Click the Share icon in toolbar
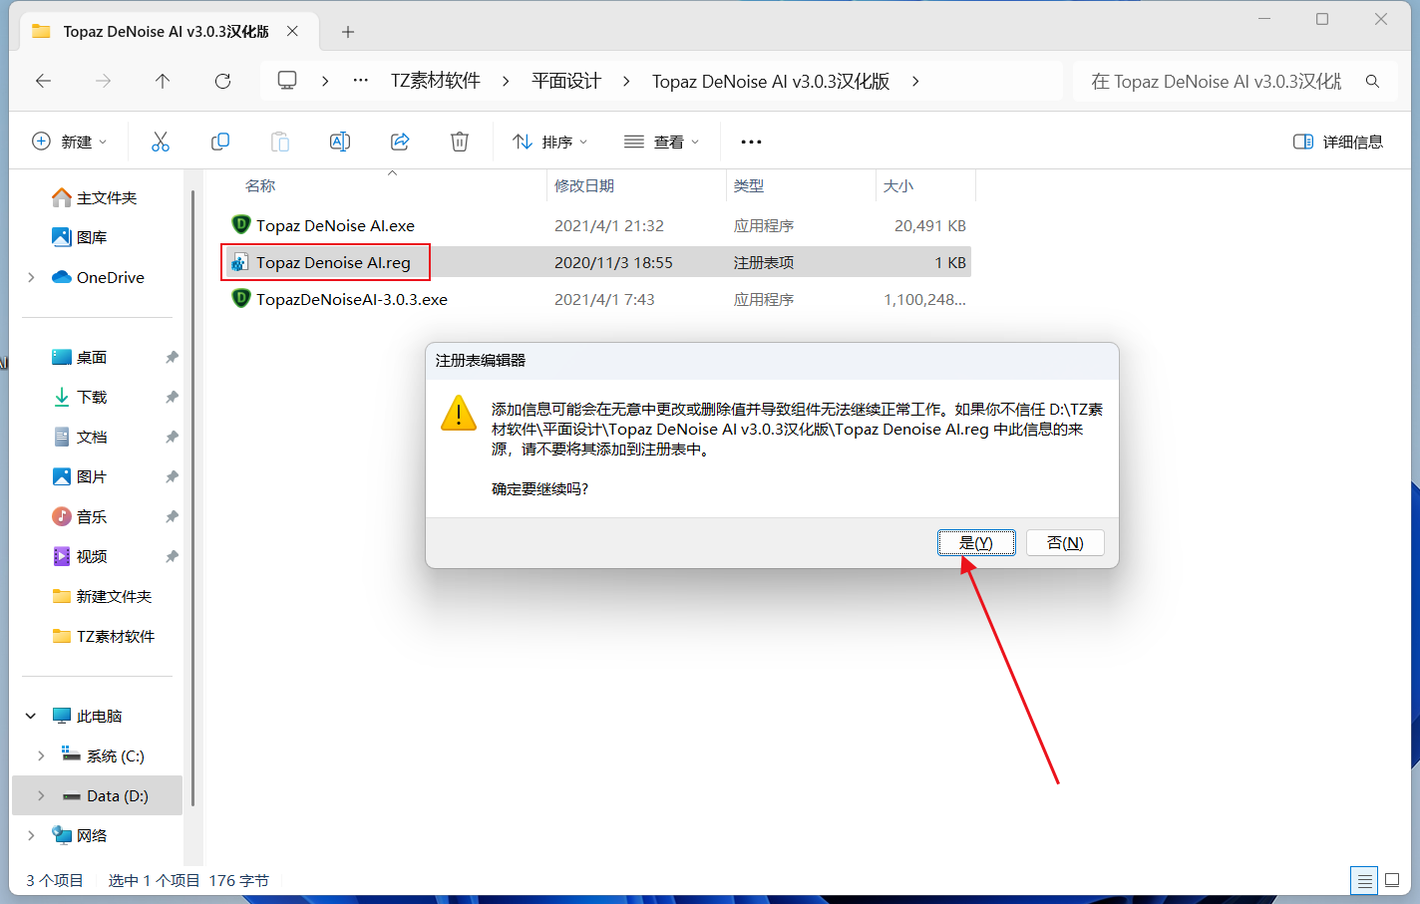Screen dimensions: 1420x904 click(400, 142)
